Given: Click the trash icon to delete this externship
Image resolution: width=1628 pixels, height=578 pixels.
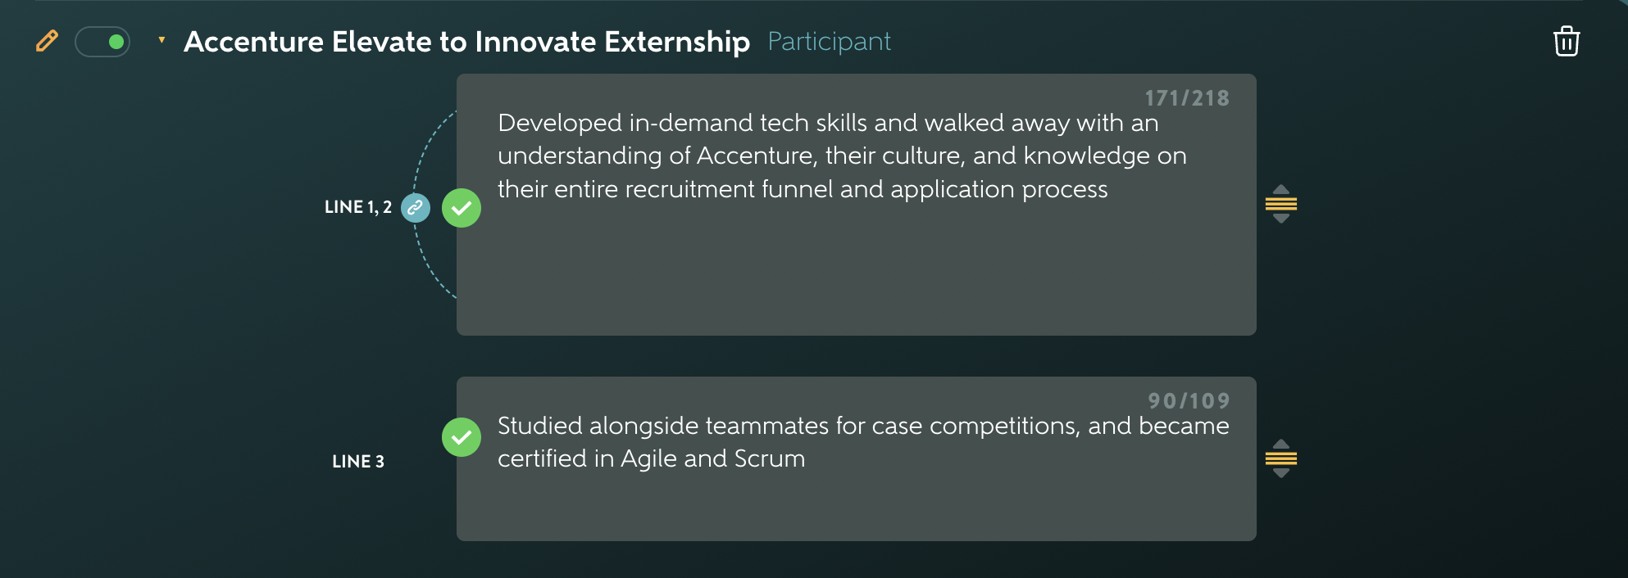Looking at the screenshot, I should coord(1567,41).
